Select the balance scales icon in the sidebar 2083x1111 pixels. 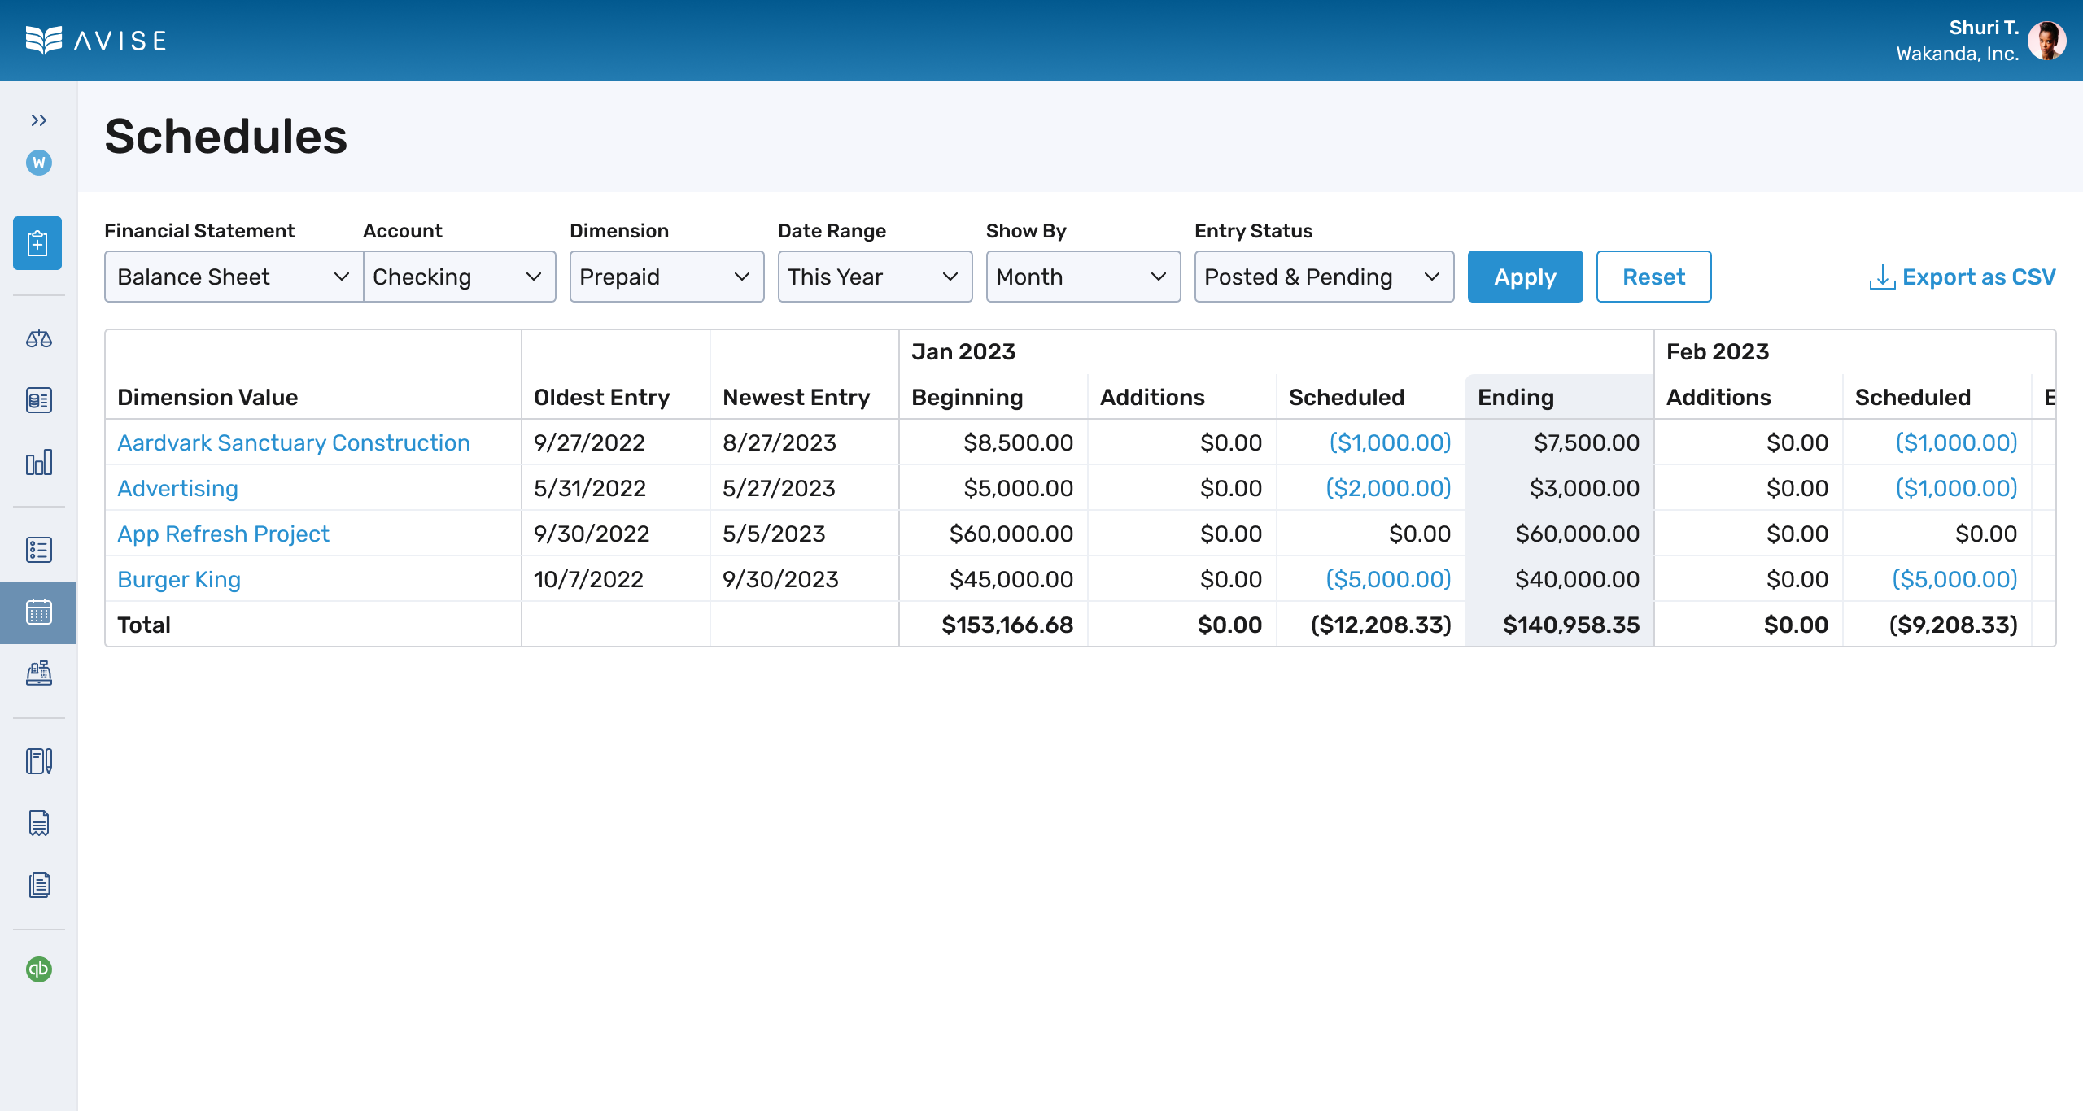[37, 339]
